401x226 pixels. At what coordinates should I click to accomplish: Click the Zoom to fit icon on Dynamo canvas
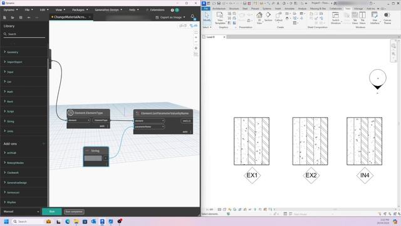coord(196,33)
